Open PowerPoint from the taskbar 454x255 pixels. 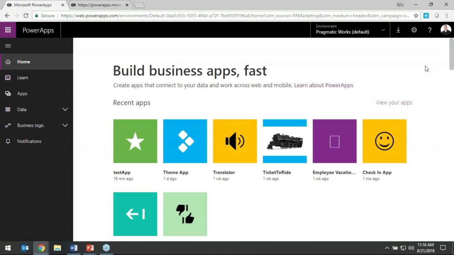90,248
